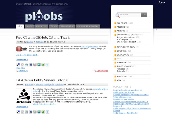Image resolution: width=172 pixels, height=114 pixels.
Task: Share the Artemis Tutorial post on Twitter
Action: coord(47,112)
